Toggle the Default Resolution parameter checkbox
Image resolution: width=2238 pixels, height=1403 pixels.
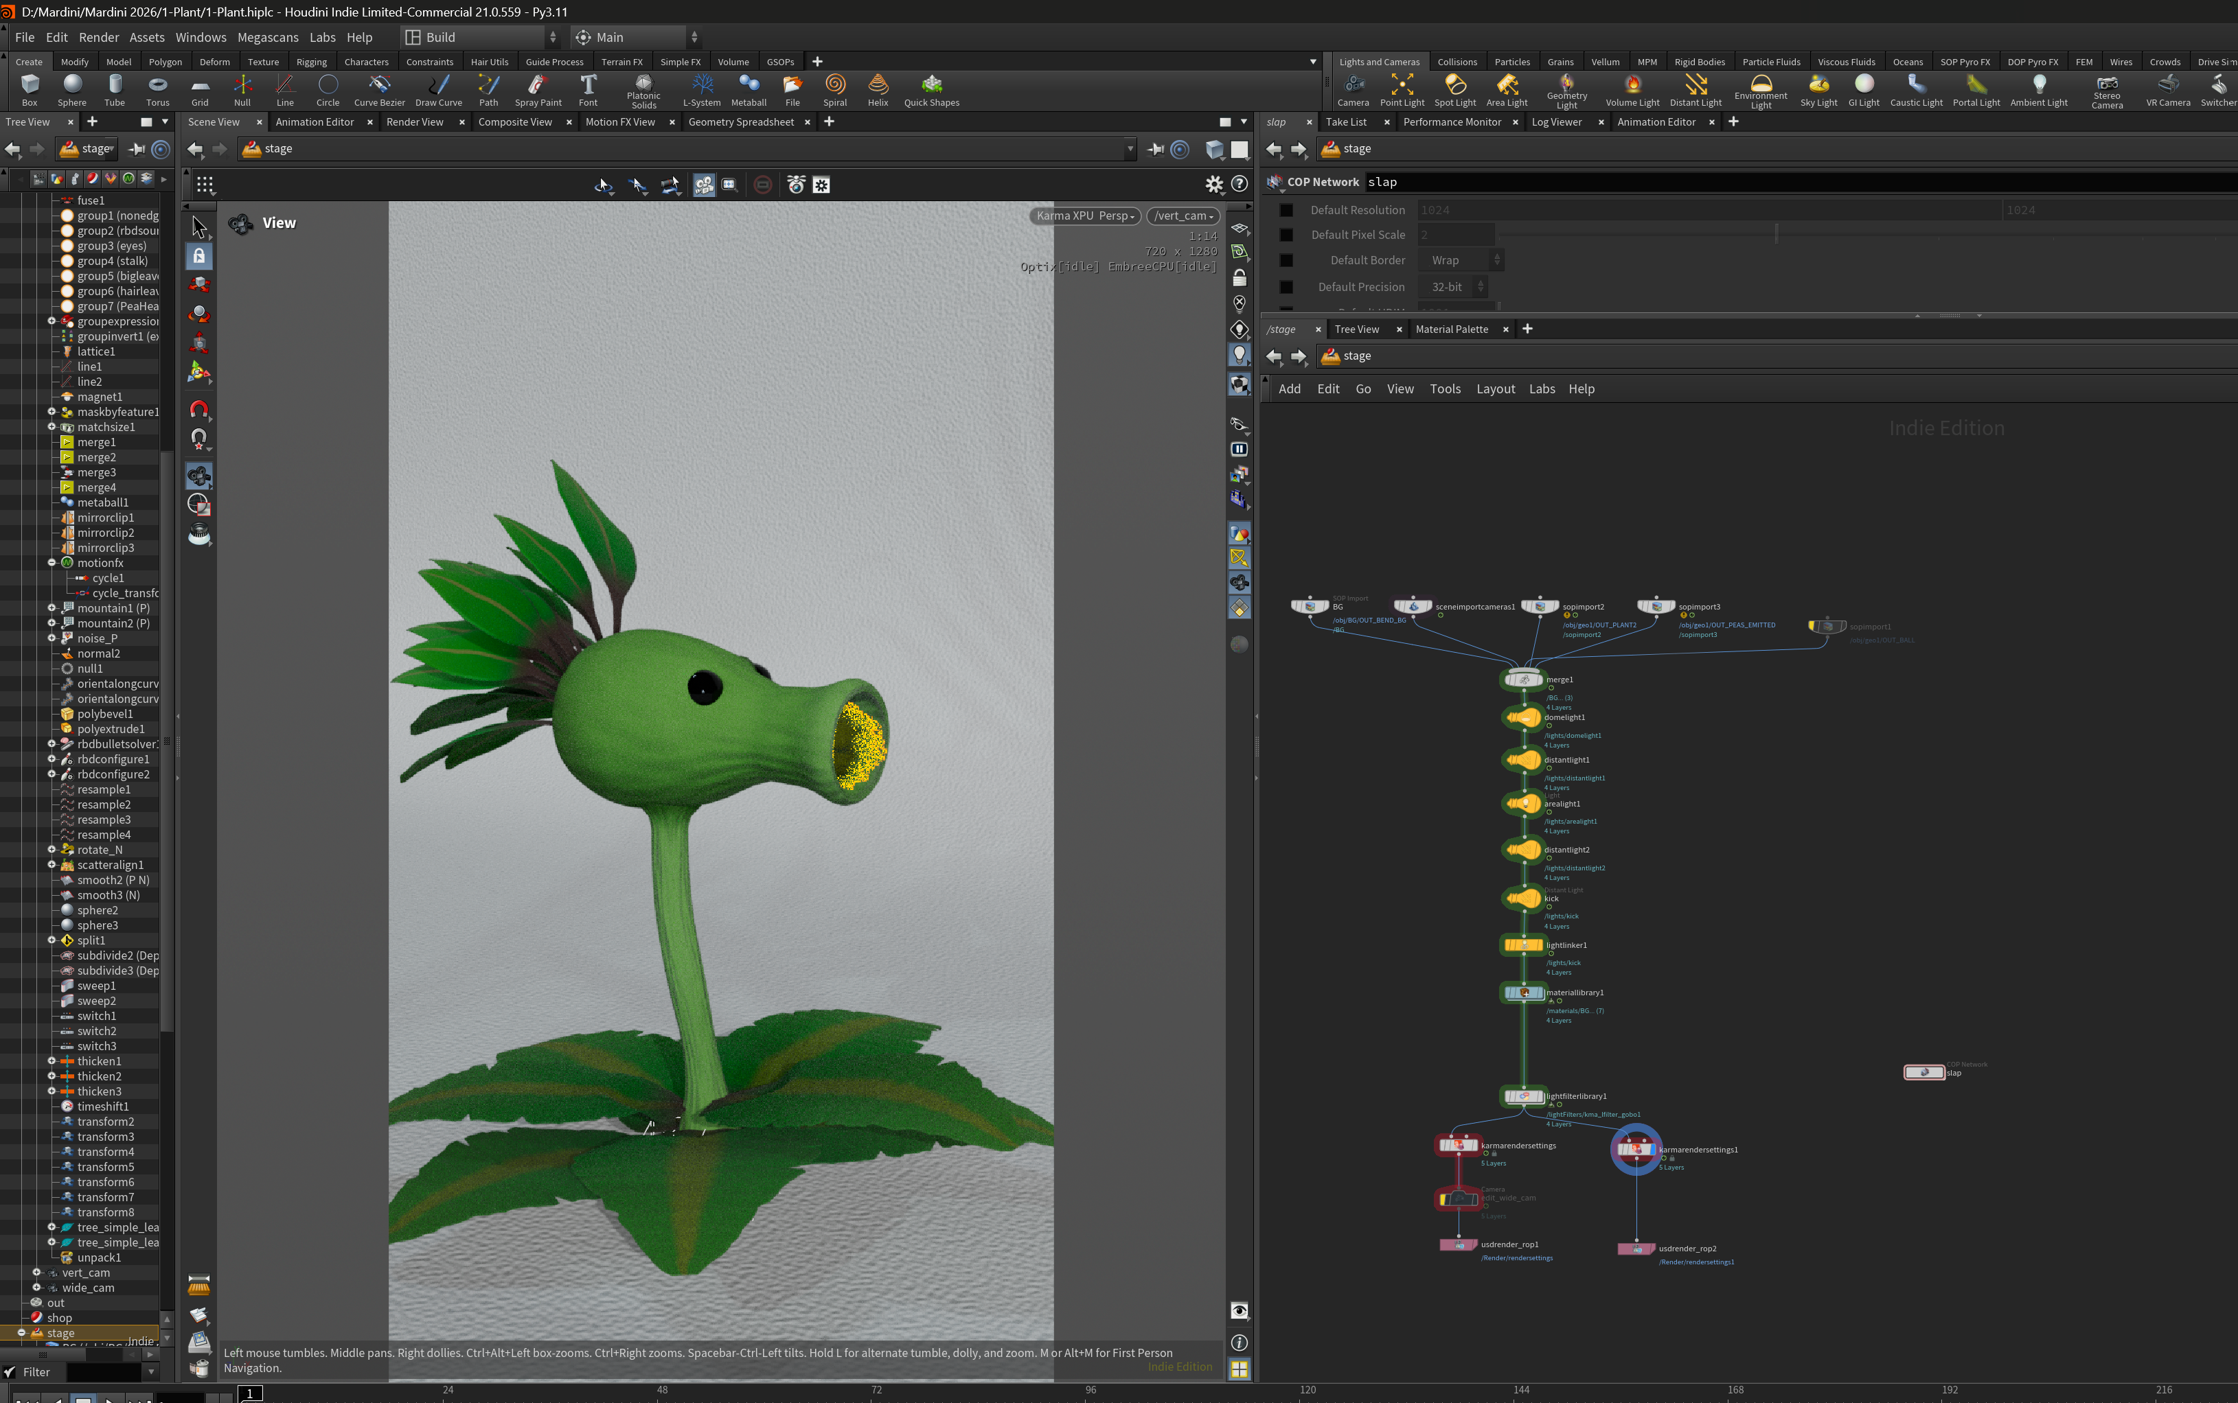click(x=1286, y=211)
